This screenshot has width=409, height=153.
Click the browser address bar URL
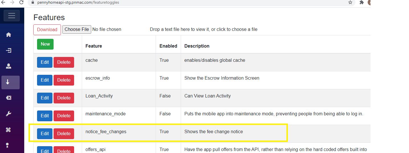(78, 3)
